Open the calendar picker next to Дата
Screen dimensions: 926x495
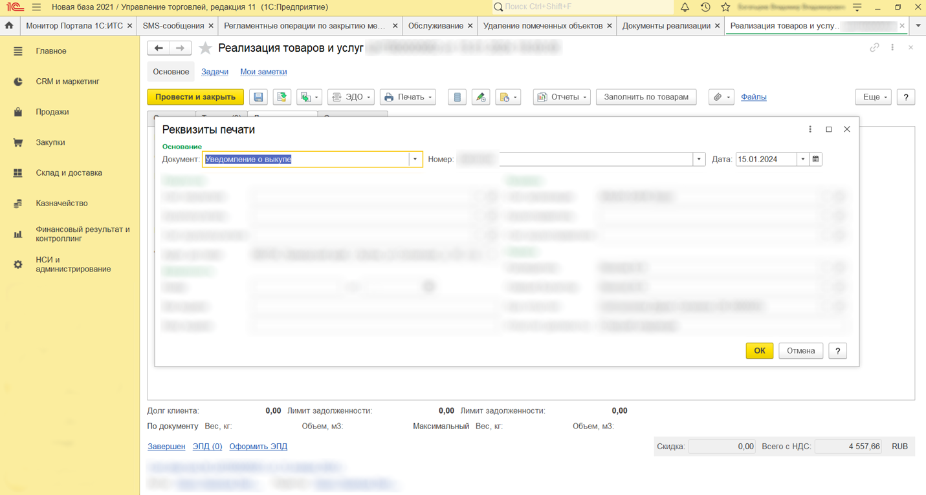click(x=815, y=159)
